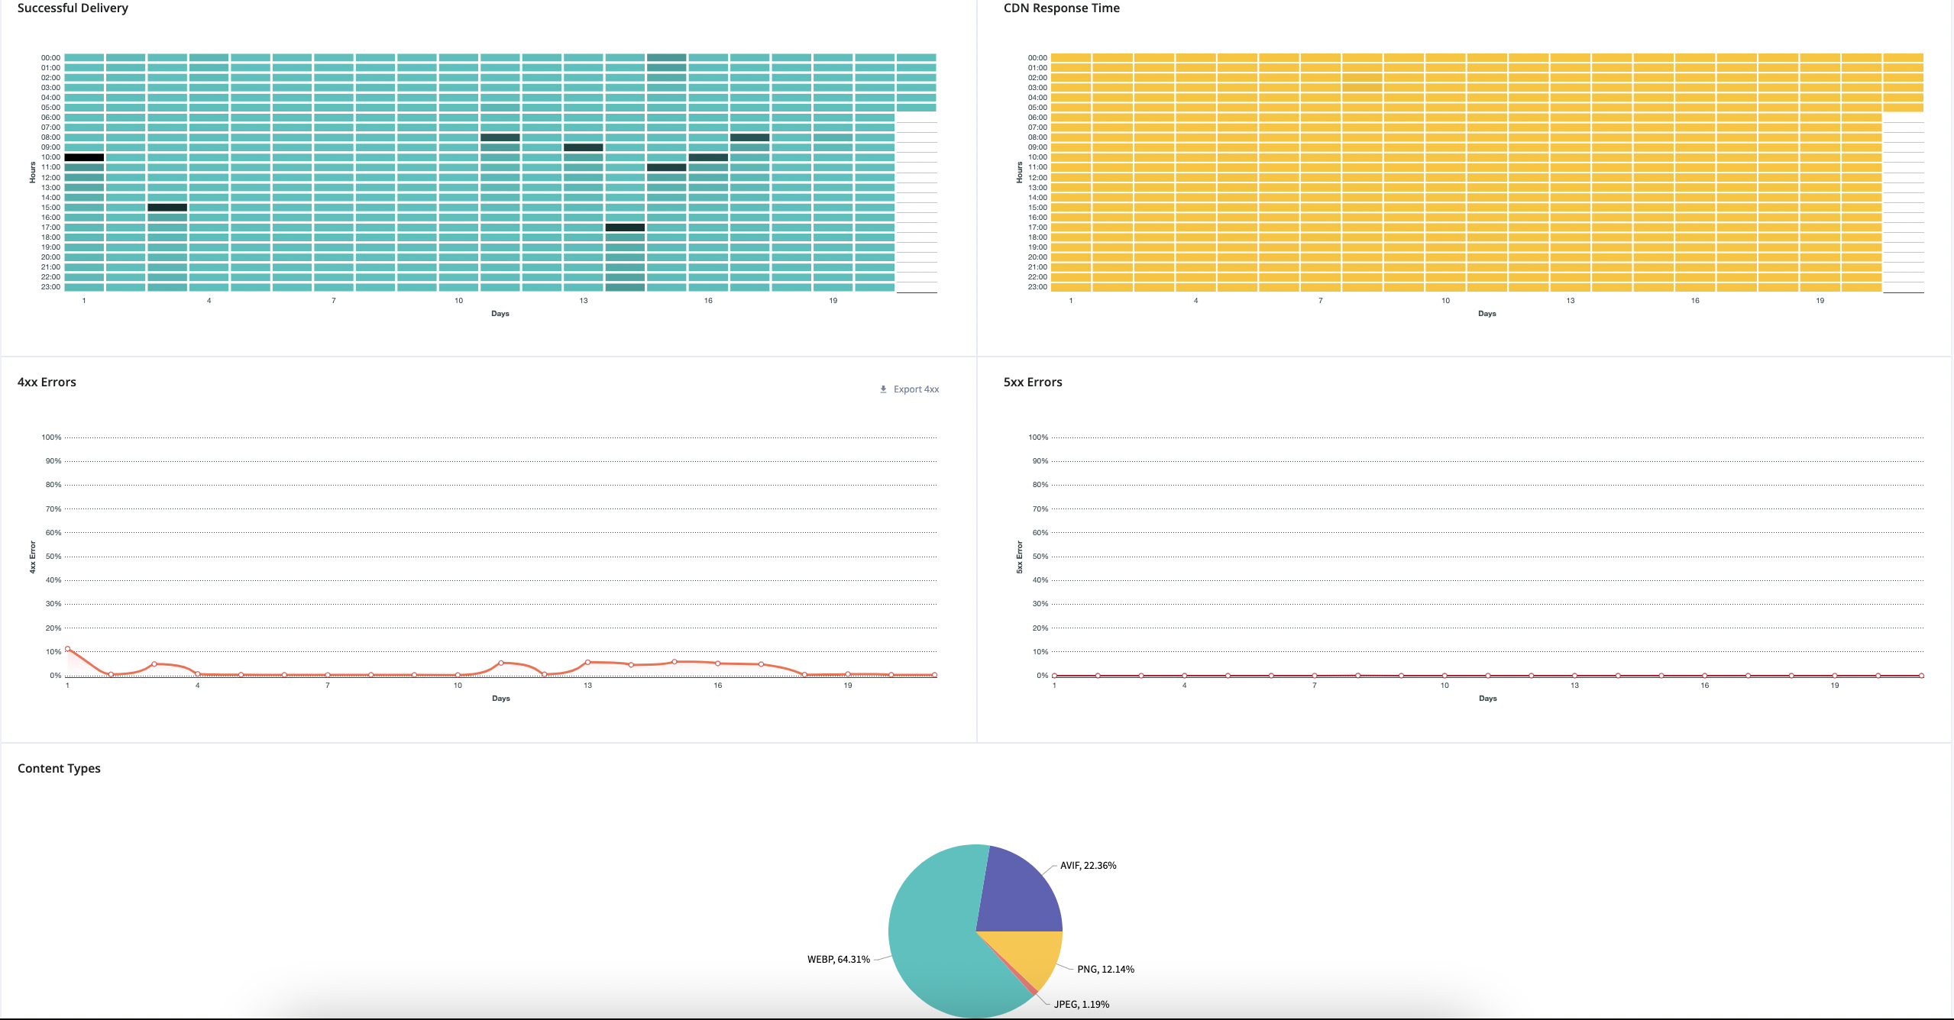This screenshot has height=1020, width=1954.
Task: Click the dark 15:00 cell on day 3
Action: [x=167, y=208]
